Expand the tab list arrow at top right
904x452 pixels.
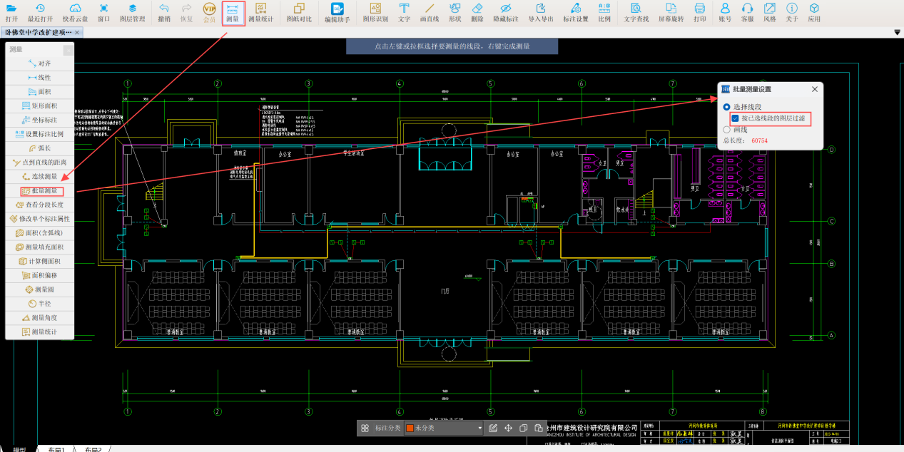[x=897, y=33]
